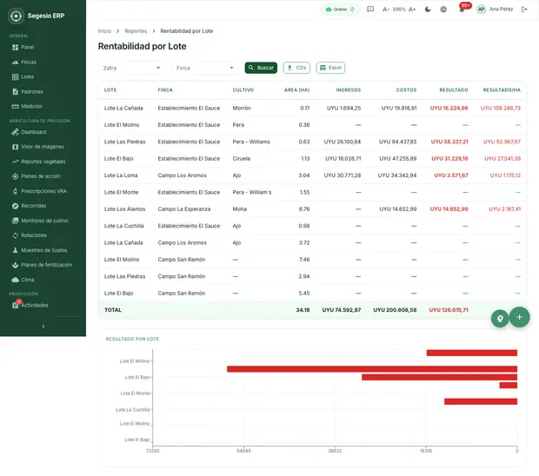Select Lote Las Piedras Pera - Williams row

[x=312, y=142]
